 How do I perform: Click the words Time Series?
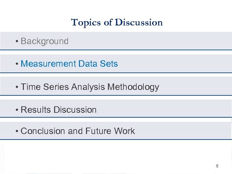click(45, 87)
